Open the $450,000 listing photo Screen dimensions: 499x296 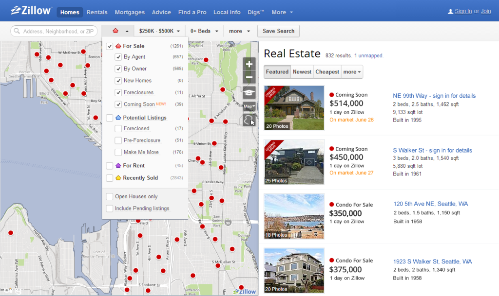pos(294,162)
